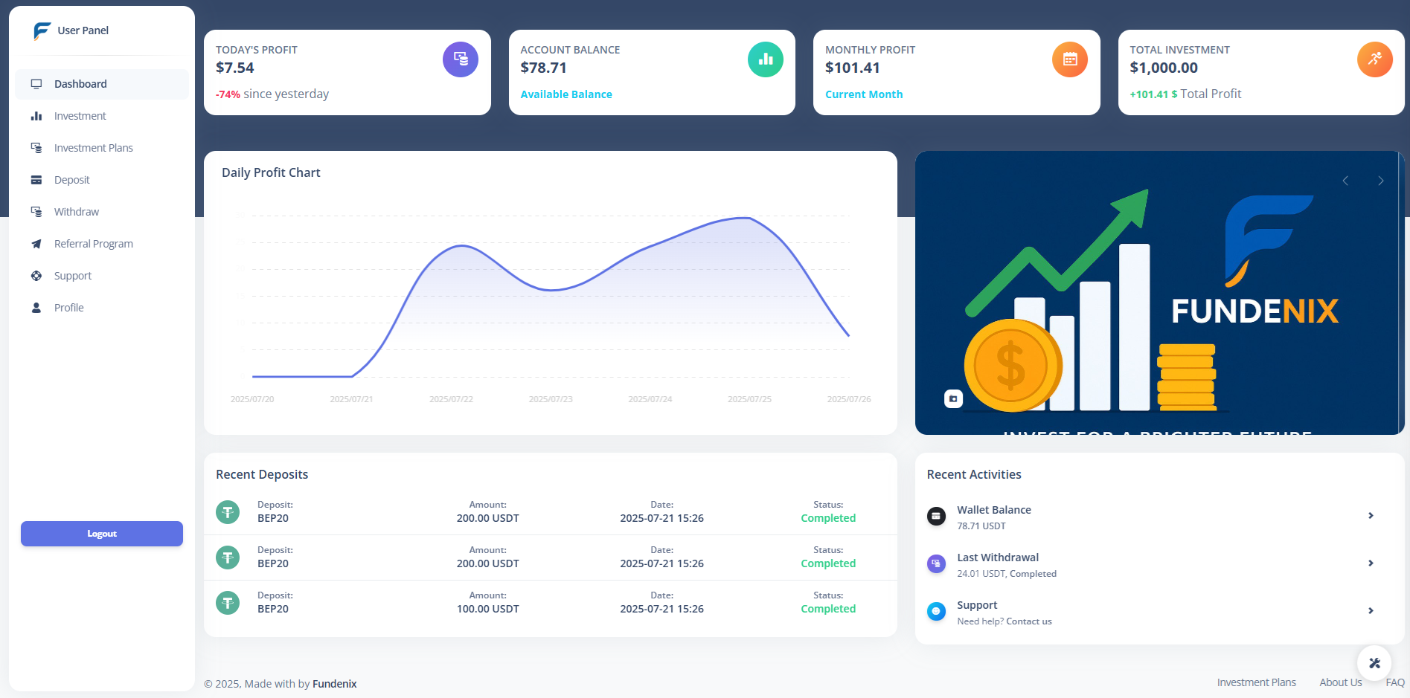Click the $1,000.00 total investment value

point(1164,68)
